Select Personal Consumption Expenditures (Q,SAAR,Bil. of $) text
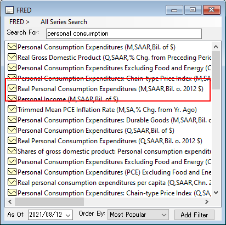The height and width of the screenshot is (225, 226). (96, 131)
